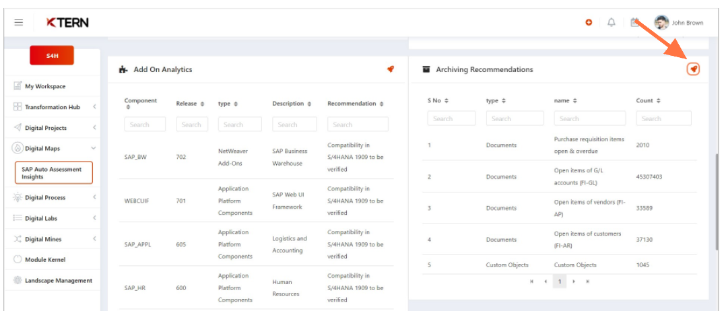Click the Module Kernel circle icon
Image resolution: width=722 pixels, height=311 pixels.
pyautogui.click(x=18, y=259)
